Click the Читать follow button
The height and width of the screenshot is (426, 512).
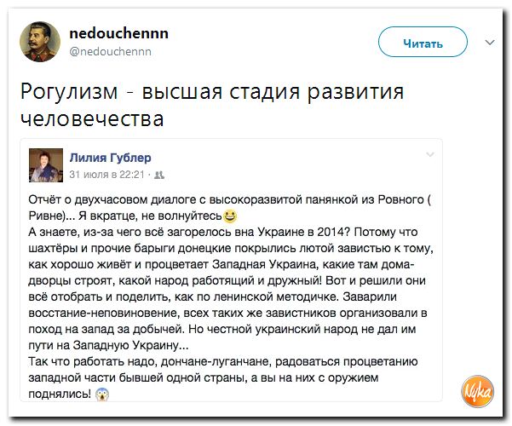[x=423, y=43]
